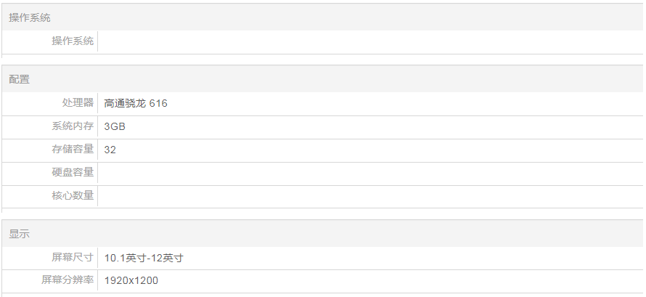
Task: Click the 系统内存 row label
Action: coord(73,126)
